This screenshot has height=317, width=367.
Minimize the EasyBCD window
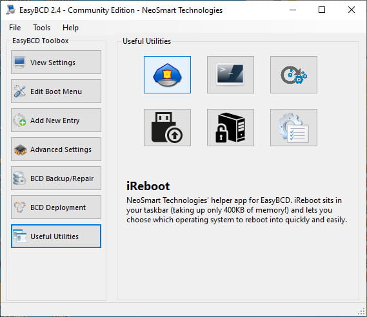(293, 10)
